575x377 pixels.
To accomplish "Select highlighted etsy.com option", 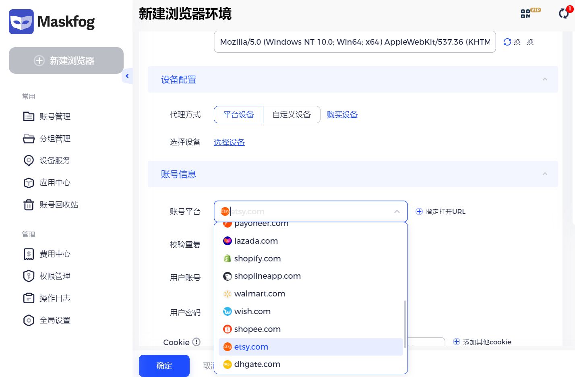I will coord(310,347).
